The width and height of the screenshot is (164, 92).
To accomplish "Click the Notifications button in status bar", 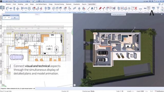I will pos(159,91).
